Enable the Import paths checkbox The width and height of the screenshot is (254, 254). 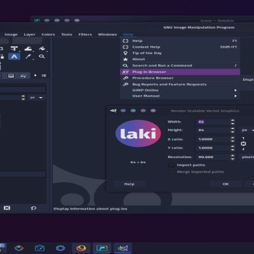pos(171,165)
